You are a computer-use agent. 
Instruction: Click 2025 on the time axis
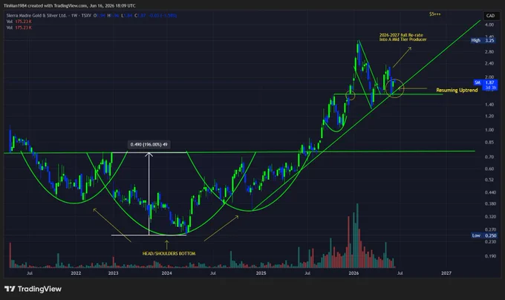click(x=261, y=273)
